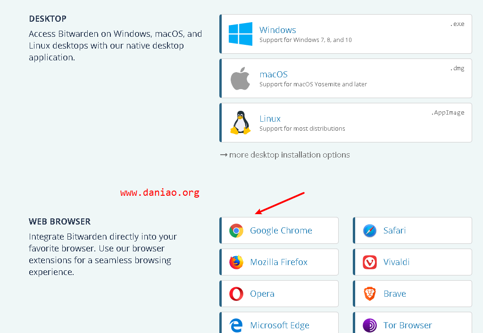This screenshot has width=483, height=333.
Task: Open more desktop installation options
Action: click(285, 155)
